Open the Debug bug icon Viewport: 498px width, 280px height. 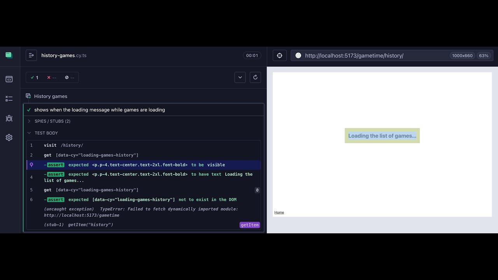9,118
